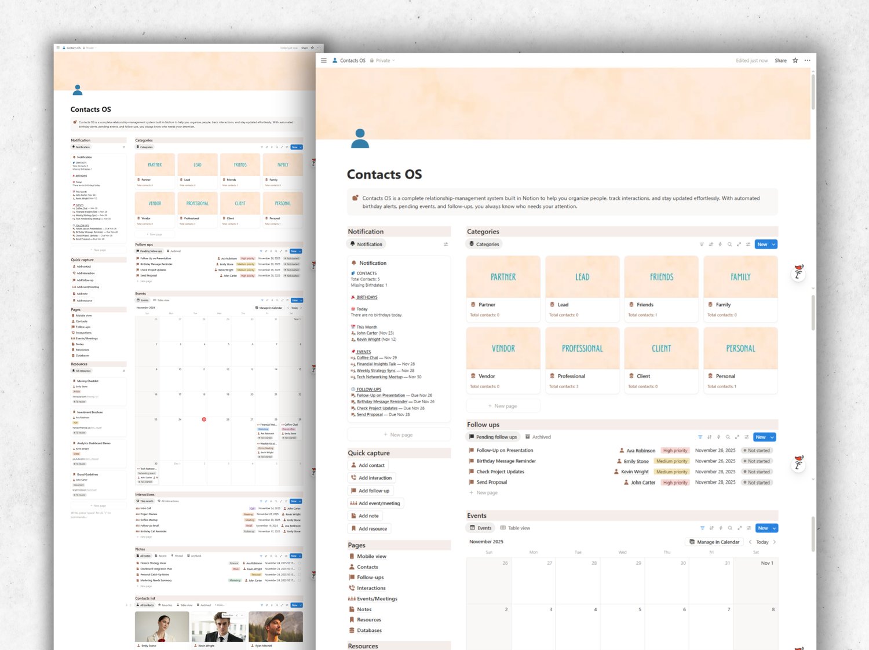Click expand icon in front window Categories toolbar
The width and height of the screenshot is (869, 650).
[739, 244]
